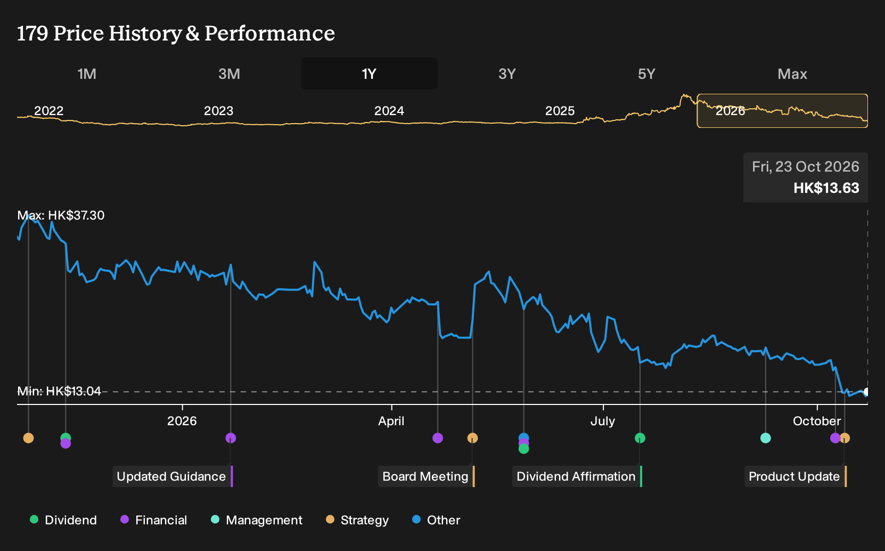The height and width of the screenshot is (551, 885).
Task: Toggle the Other legend filter
Action: [x=436, y=520]
